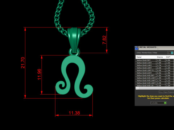Click the Library label text in panel

[x=147, y=53]
